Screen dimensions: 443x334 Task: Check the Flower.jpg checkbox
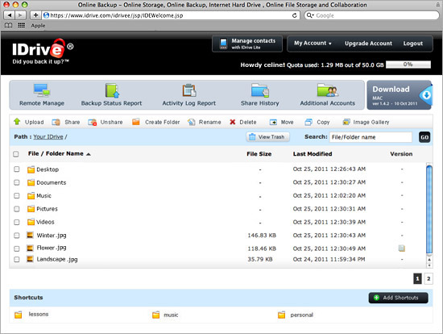17,248
